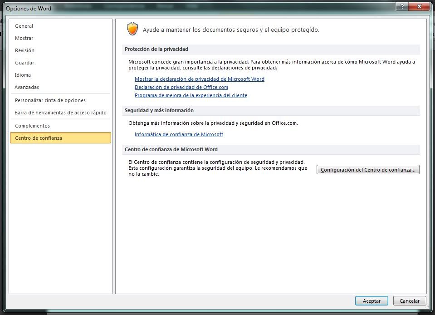Open Programa de mejora de la experiencia del cliente
435x315 pixels.
(191, 95)
